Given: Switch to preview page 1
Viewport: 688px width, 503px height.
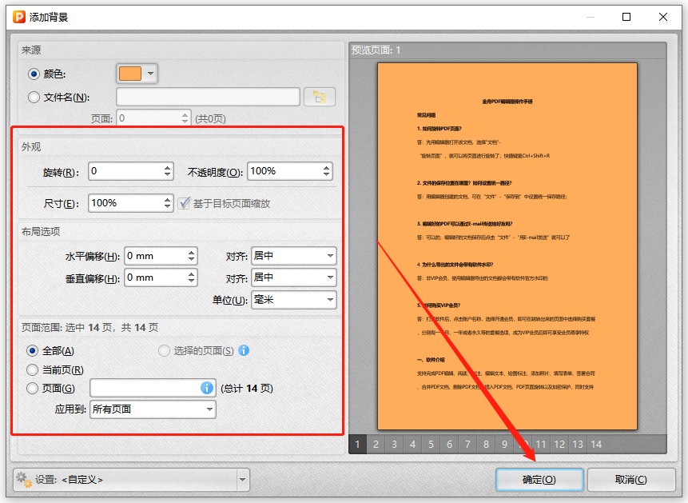Looking at the screenshot, I should click(x=358, y=444).
